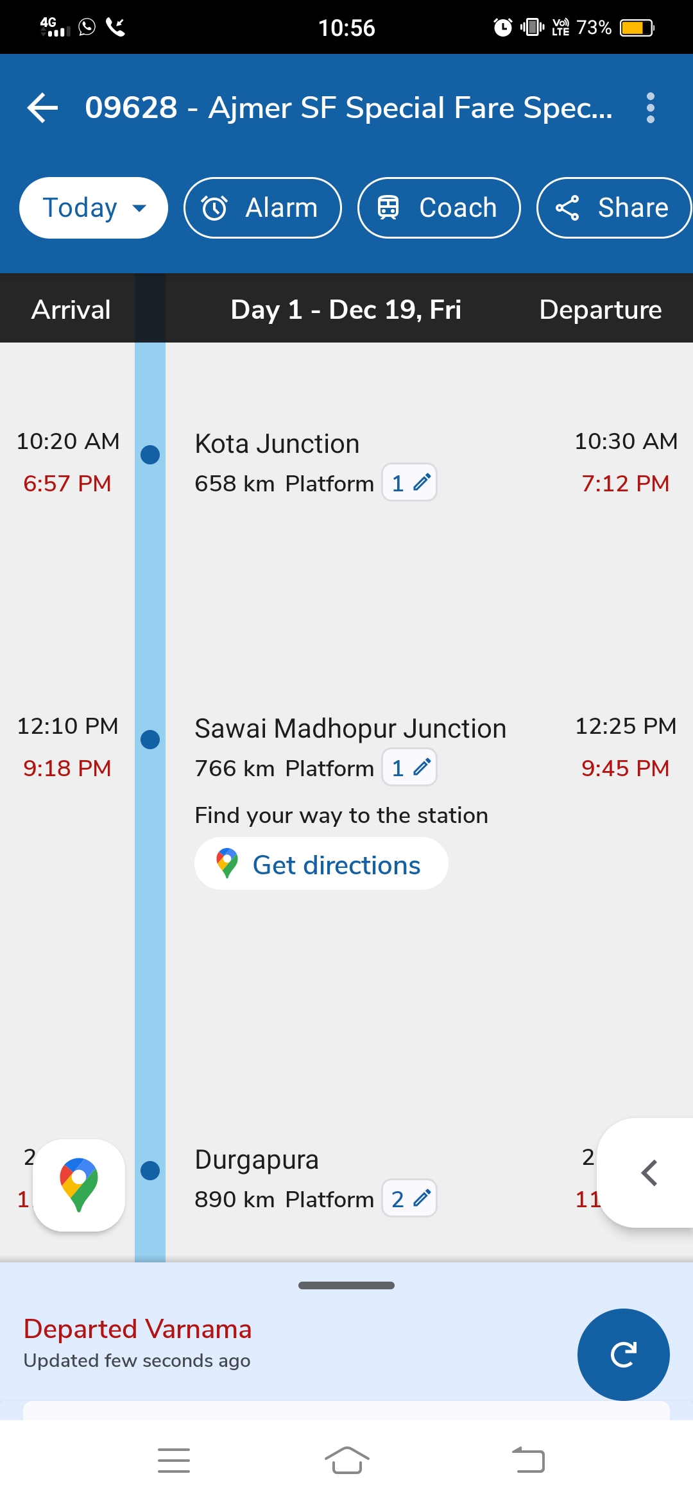Select the Kota Junction station row
This screenshot has height=1501, width=693.
277,444
